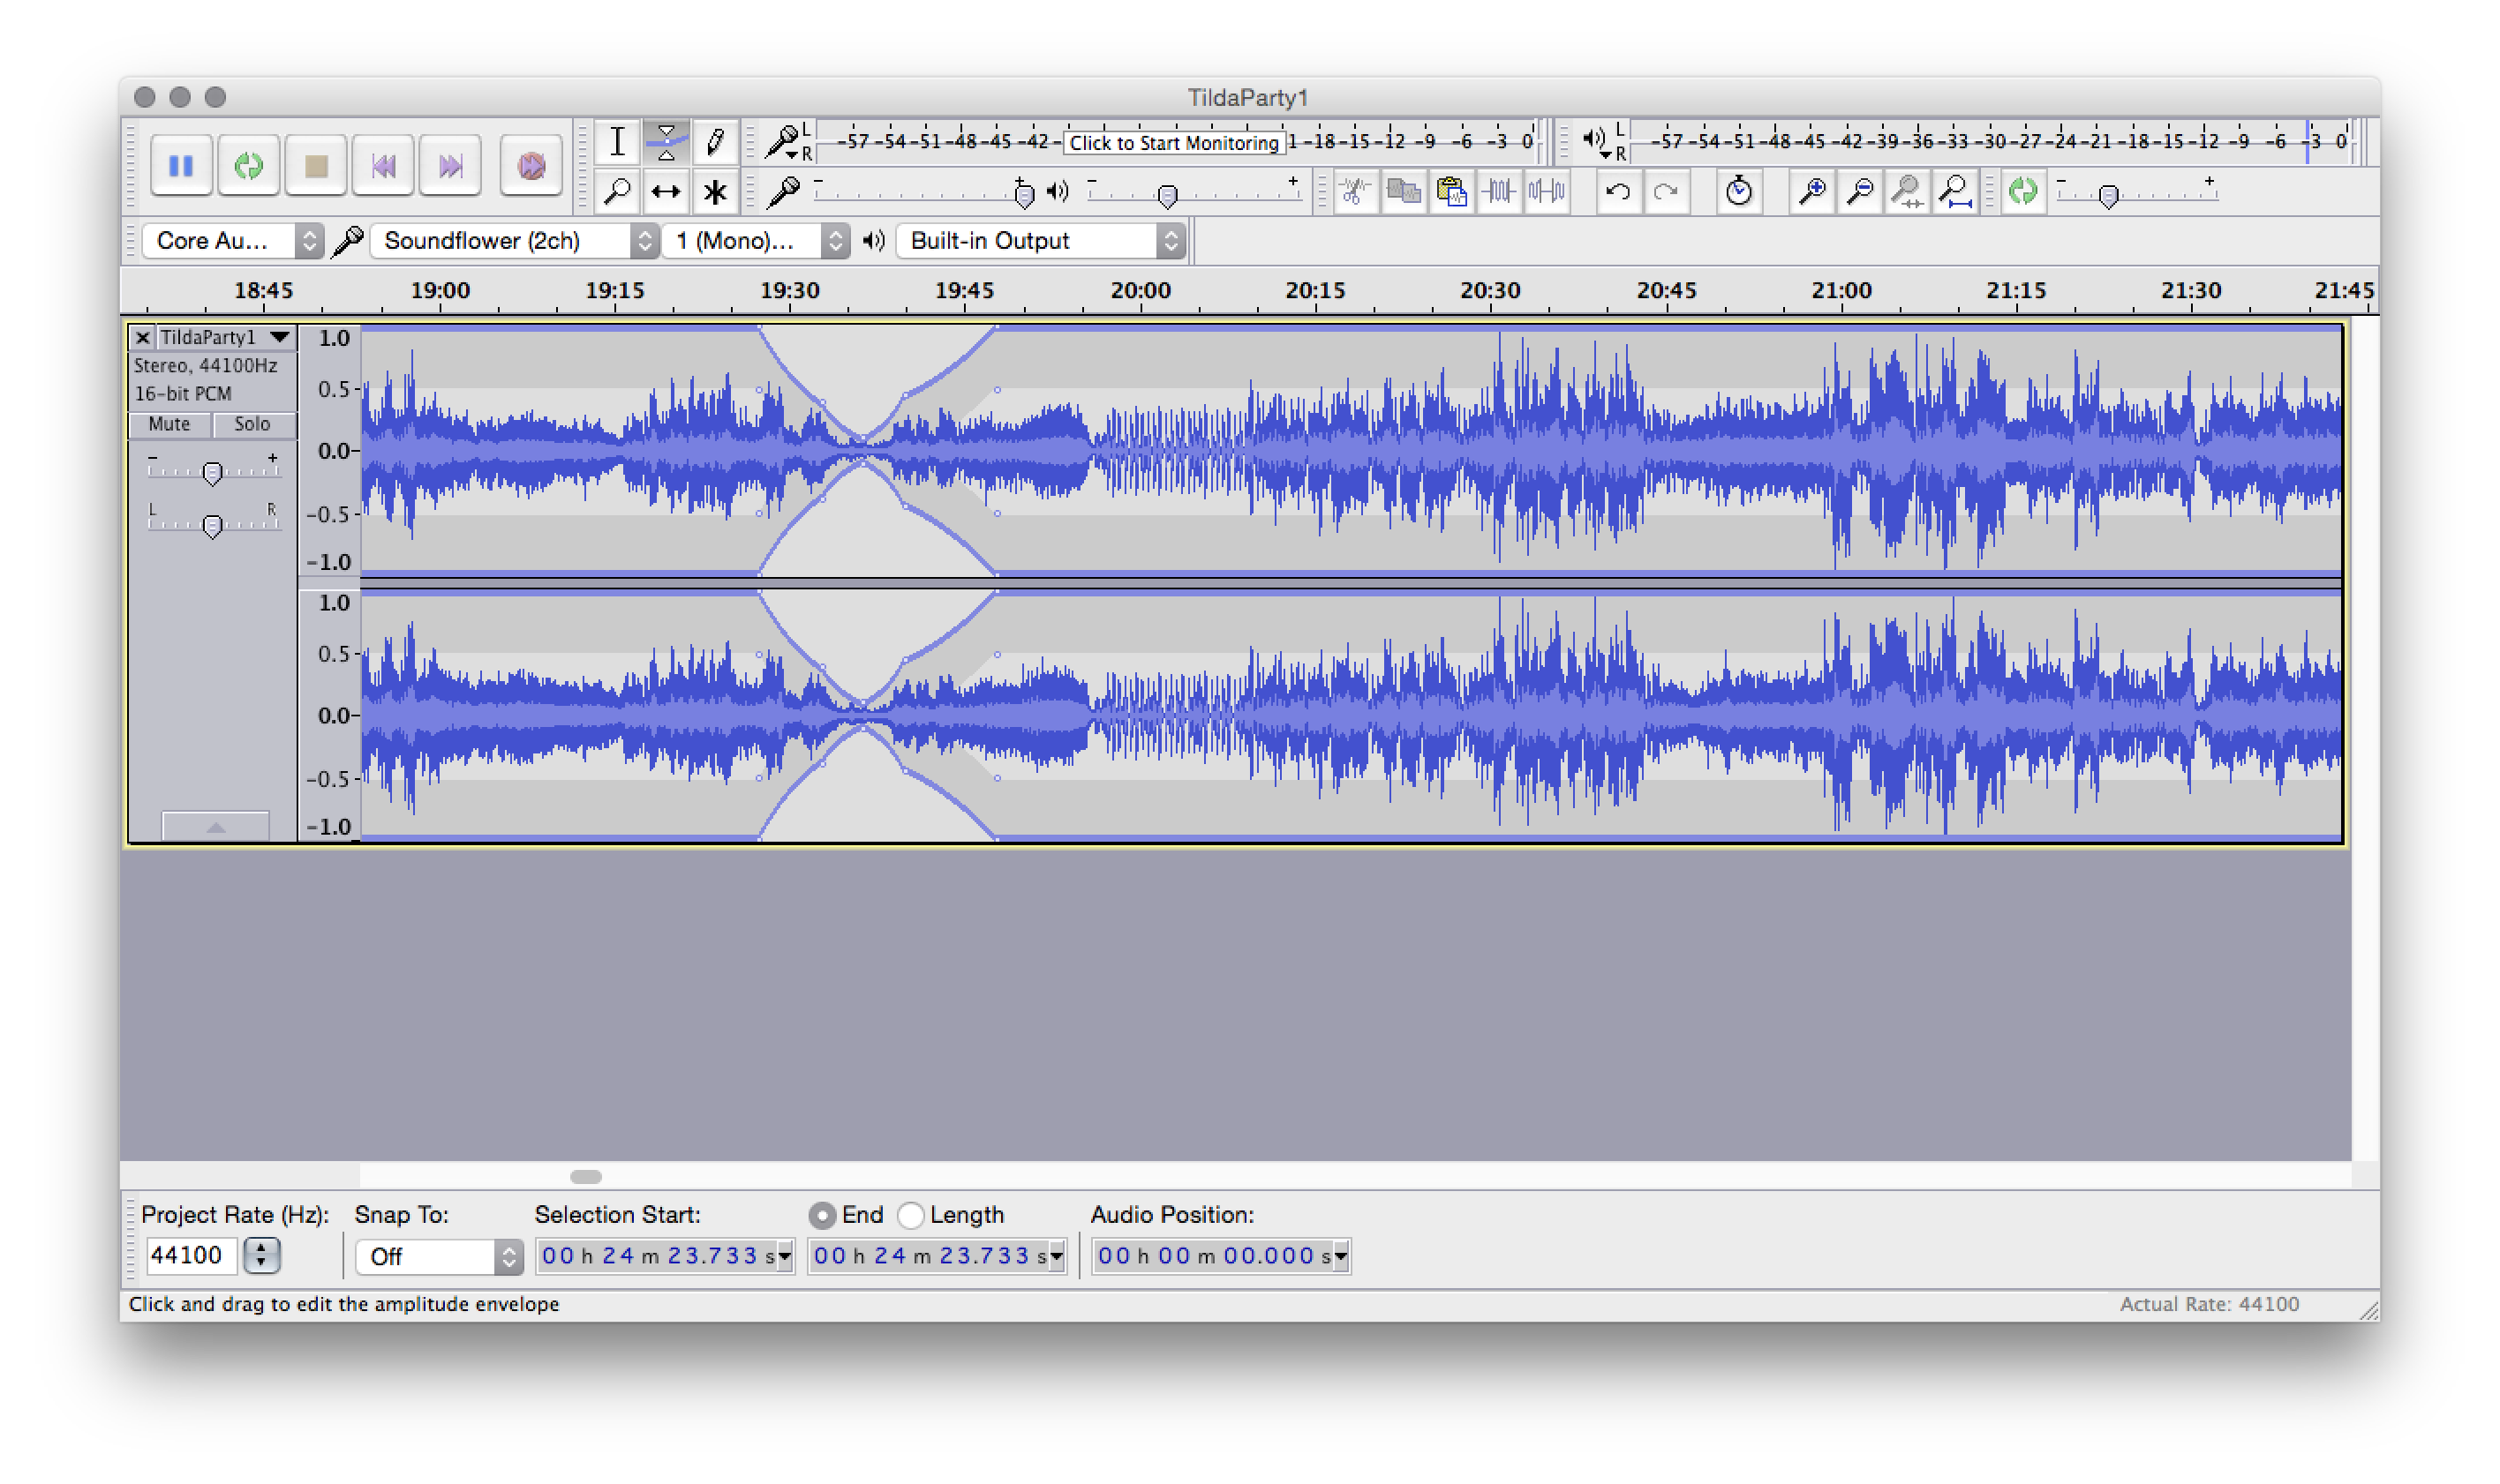The height and width of the screenshot is (1484, 2500).
Task: Click the 'Actual Rate: 44100' status text
Action: pyautogui.click(x=2209, y=1304)
